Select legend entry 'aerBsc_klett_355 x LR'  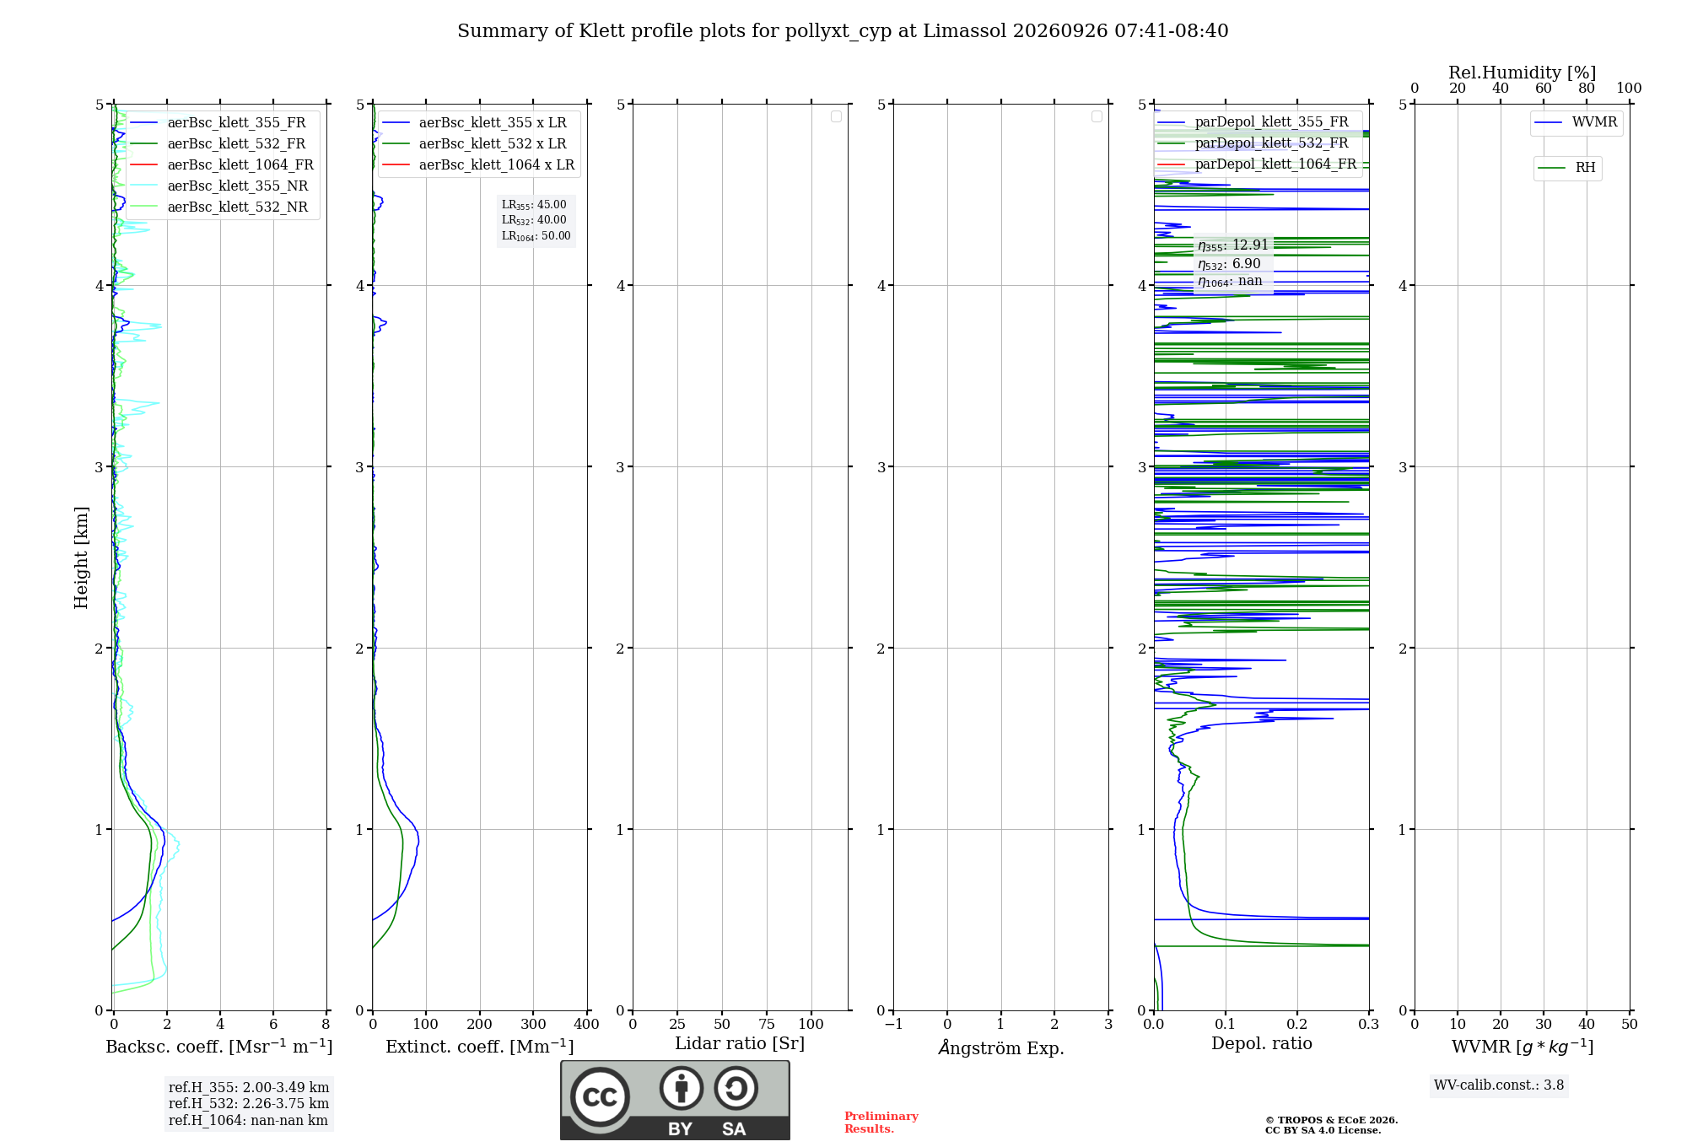coord(475,122)
